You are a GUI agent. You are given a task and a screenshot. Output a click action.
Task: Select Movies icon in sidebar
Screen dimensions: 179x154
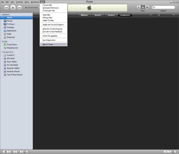pyautogui.click(x=5, y=21)
